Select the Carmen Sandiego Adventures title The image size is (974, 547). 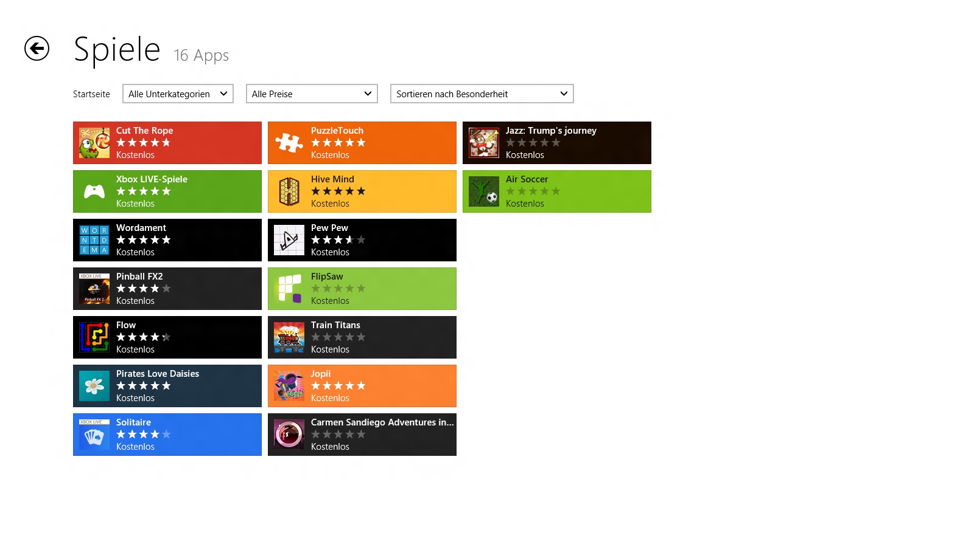[x=382, y=422]
